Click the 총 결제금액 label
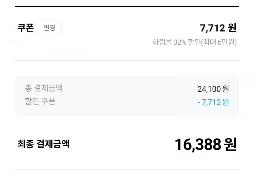 click(44, 88)
